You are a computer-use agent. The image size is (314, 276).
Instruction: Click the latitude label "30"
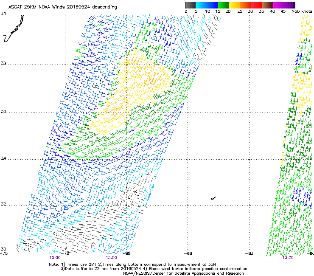[3, 249]
